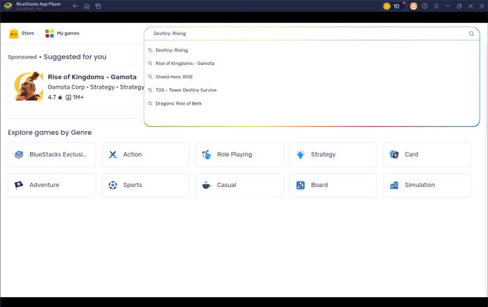488x307 pixels.
Task: Open the Rise of Kingdoms game thumbnail
Action: 29,87
